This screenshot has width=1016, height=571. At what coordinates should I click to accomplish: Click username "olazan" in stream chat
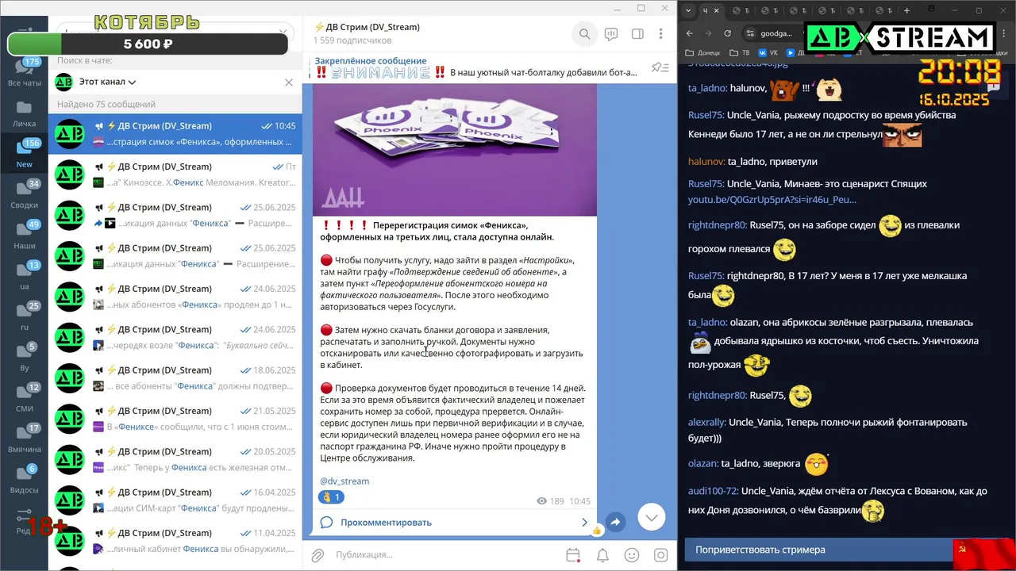tap(702, 463)
